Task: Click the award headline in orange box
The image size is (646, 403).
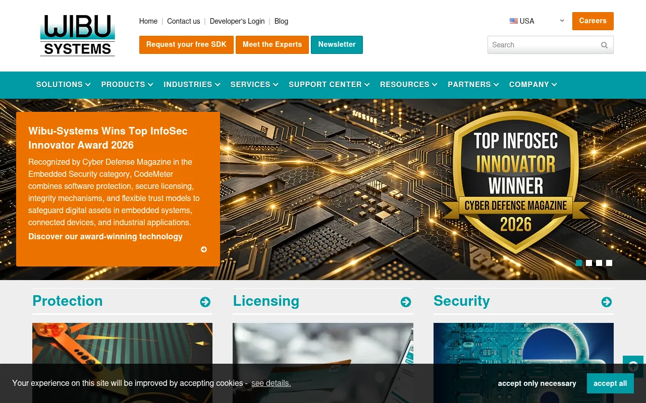Action: (108, 138)
